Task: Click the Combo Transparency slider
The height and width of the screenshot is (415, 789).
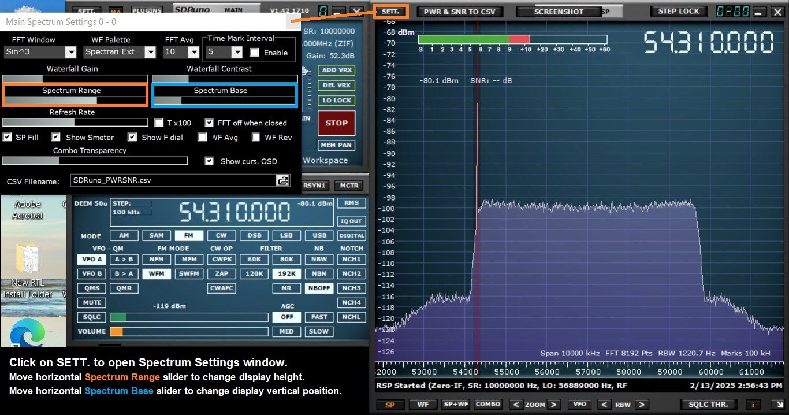Action: [x=95, y=161]
